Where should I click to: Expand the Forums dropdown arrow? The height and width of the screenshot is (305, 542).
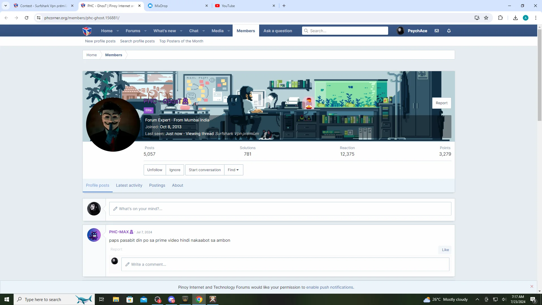point(145,31)
